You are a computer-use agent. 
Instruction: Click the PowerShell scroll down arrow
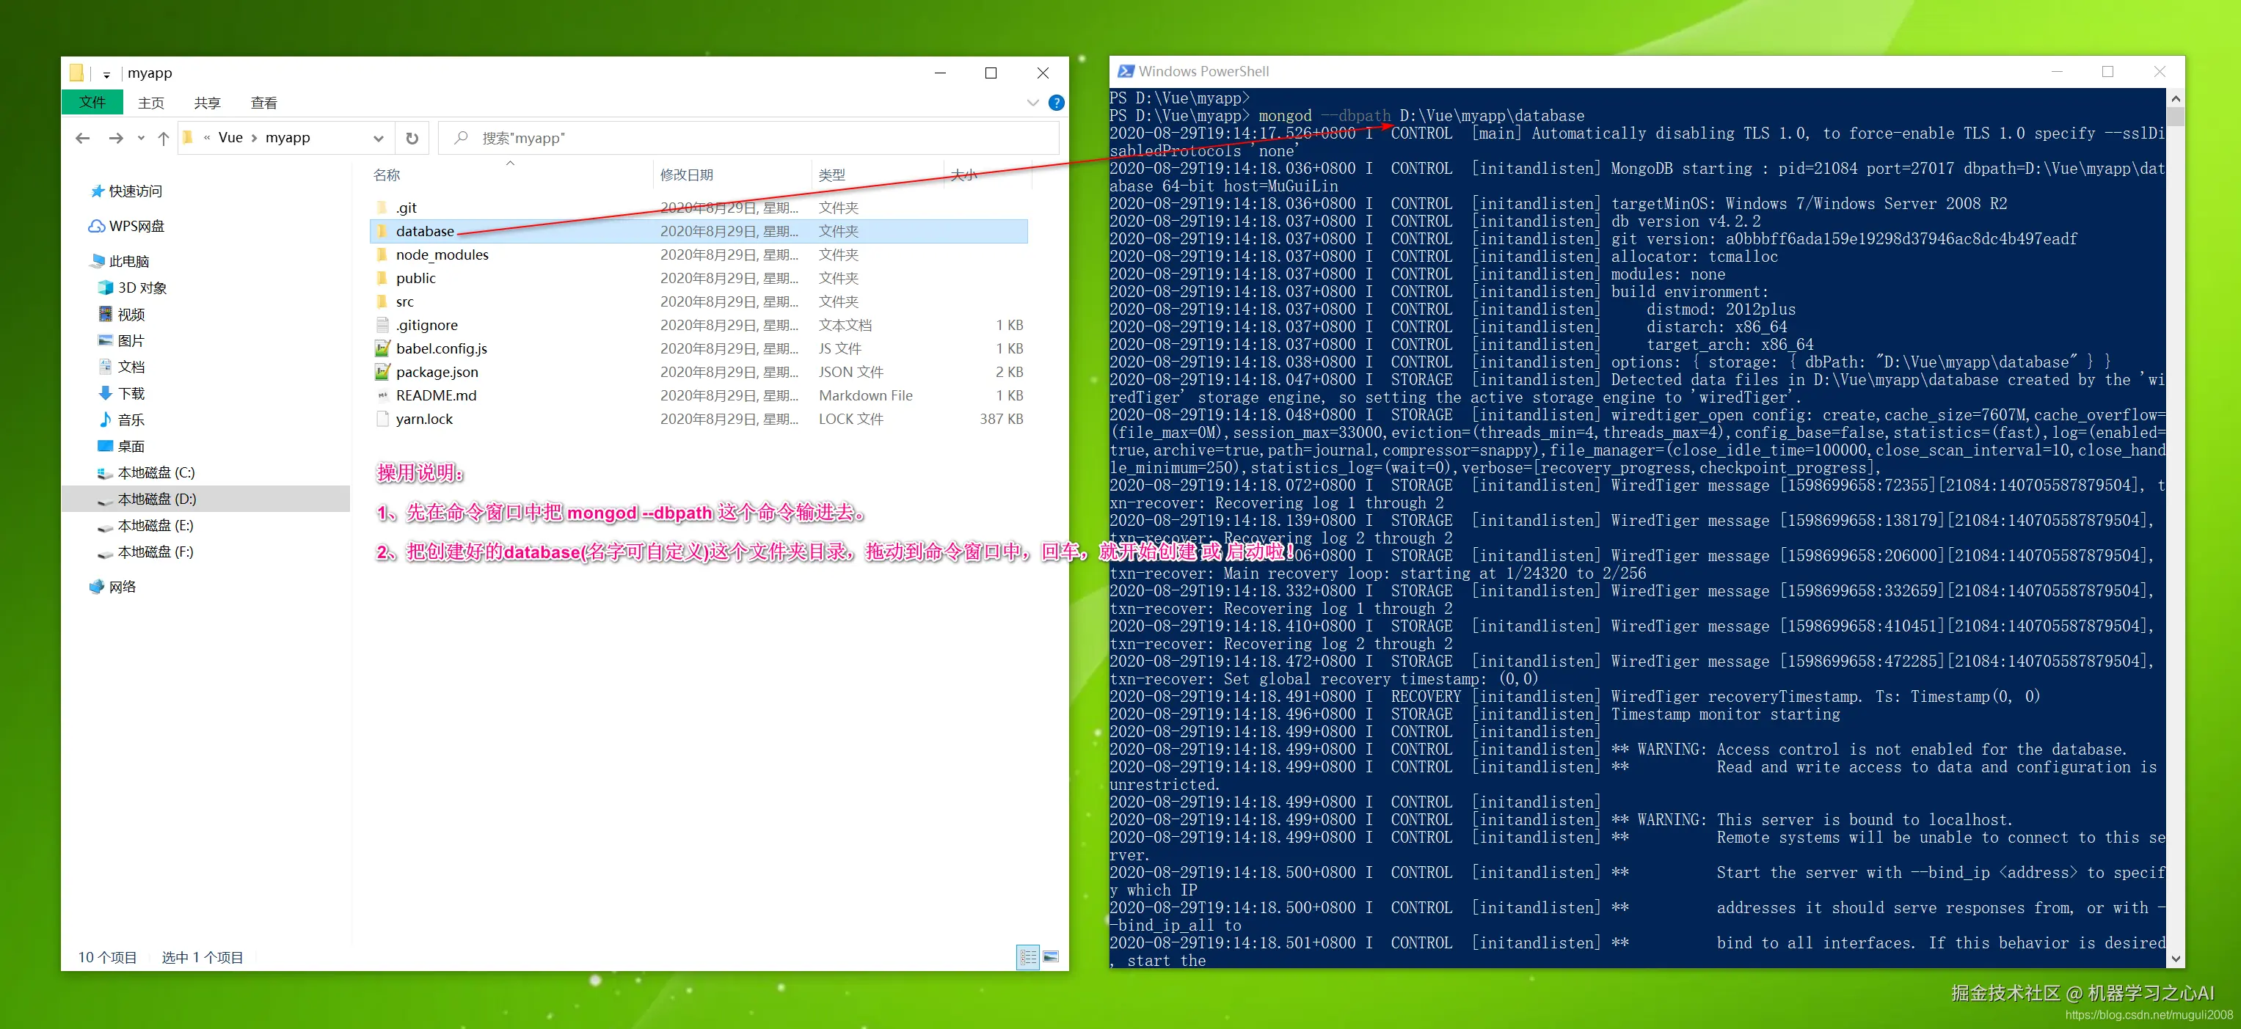[2176, 959]
